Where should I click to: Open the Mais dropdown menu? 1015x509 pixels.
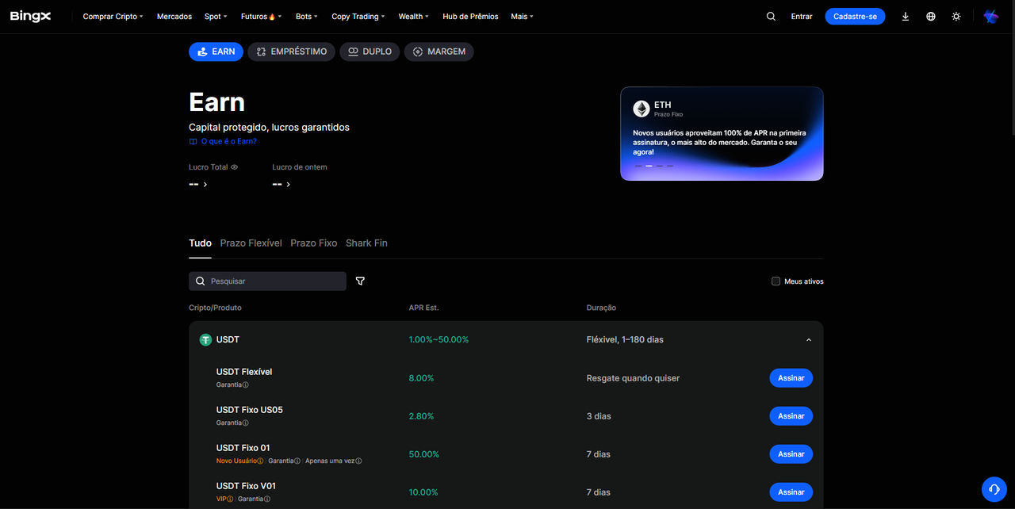(523, 16)
